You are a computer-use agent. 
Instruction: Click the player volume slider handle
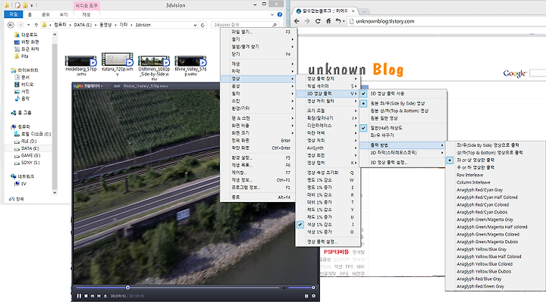tap(313, 288)
